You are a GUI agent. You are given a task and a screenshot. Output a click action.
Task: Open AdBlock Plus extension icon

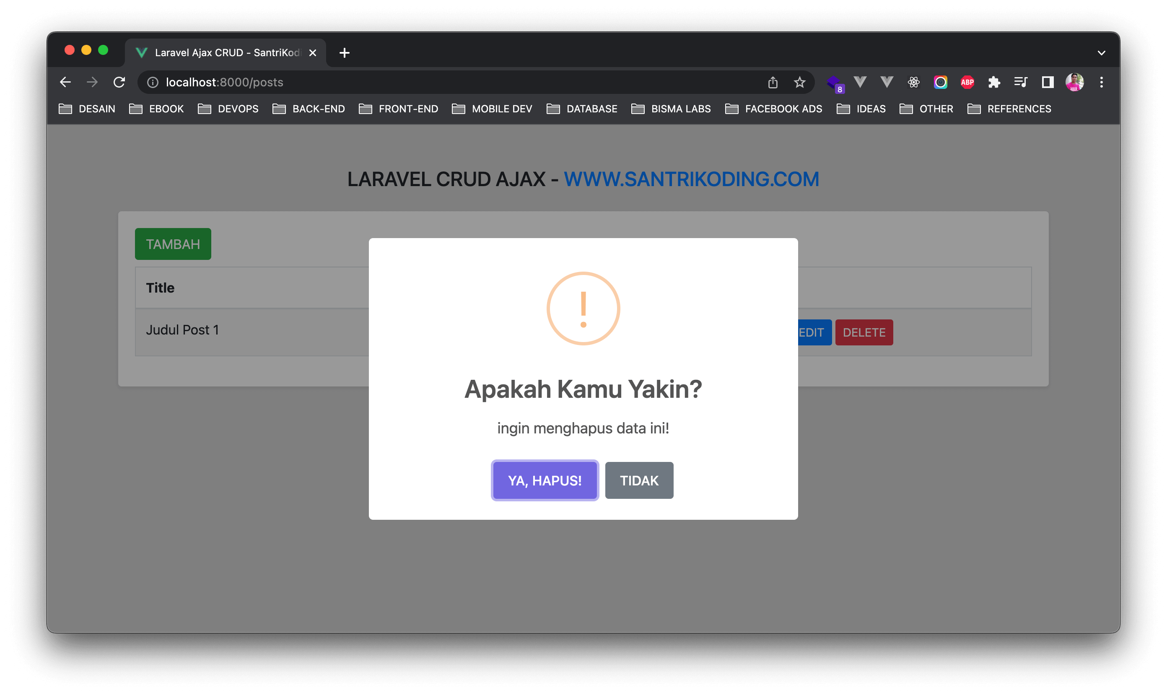click(967, 83)
